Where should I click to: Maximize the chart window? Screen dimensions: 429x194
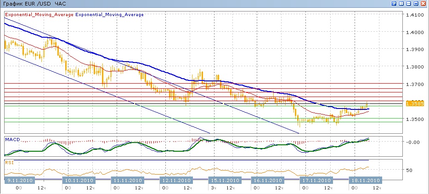point(416,4)
